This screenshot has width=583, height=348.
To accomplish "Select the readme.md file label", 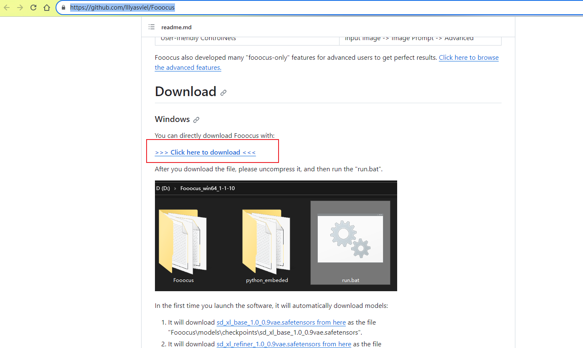I will tap(176, 27).
